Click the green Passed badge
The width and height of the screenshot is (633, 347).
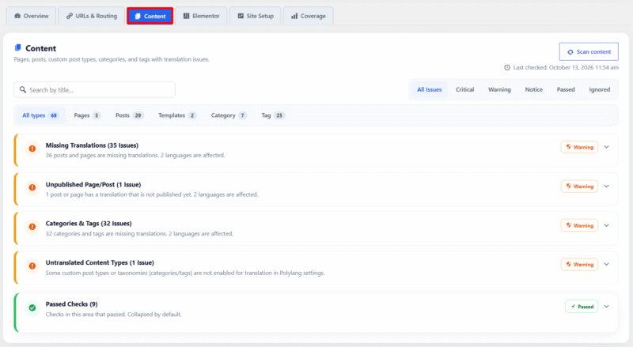pos(582,307)
